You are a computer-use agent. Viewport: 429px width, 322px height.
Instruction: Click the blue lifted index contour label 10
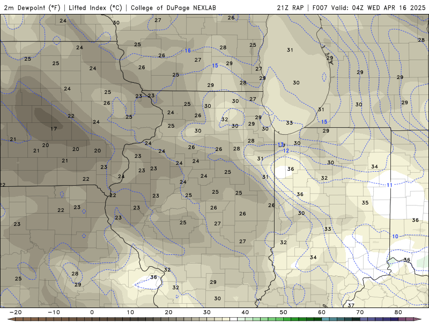(395, 236)
